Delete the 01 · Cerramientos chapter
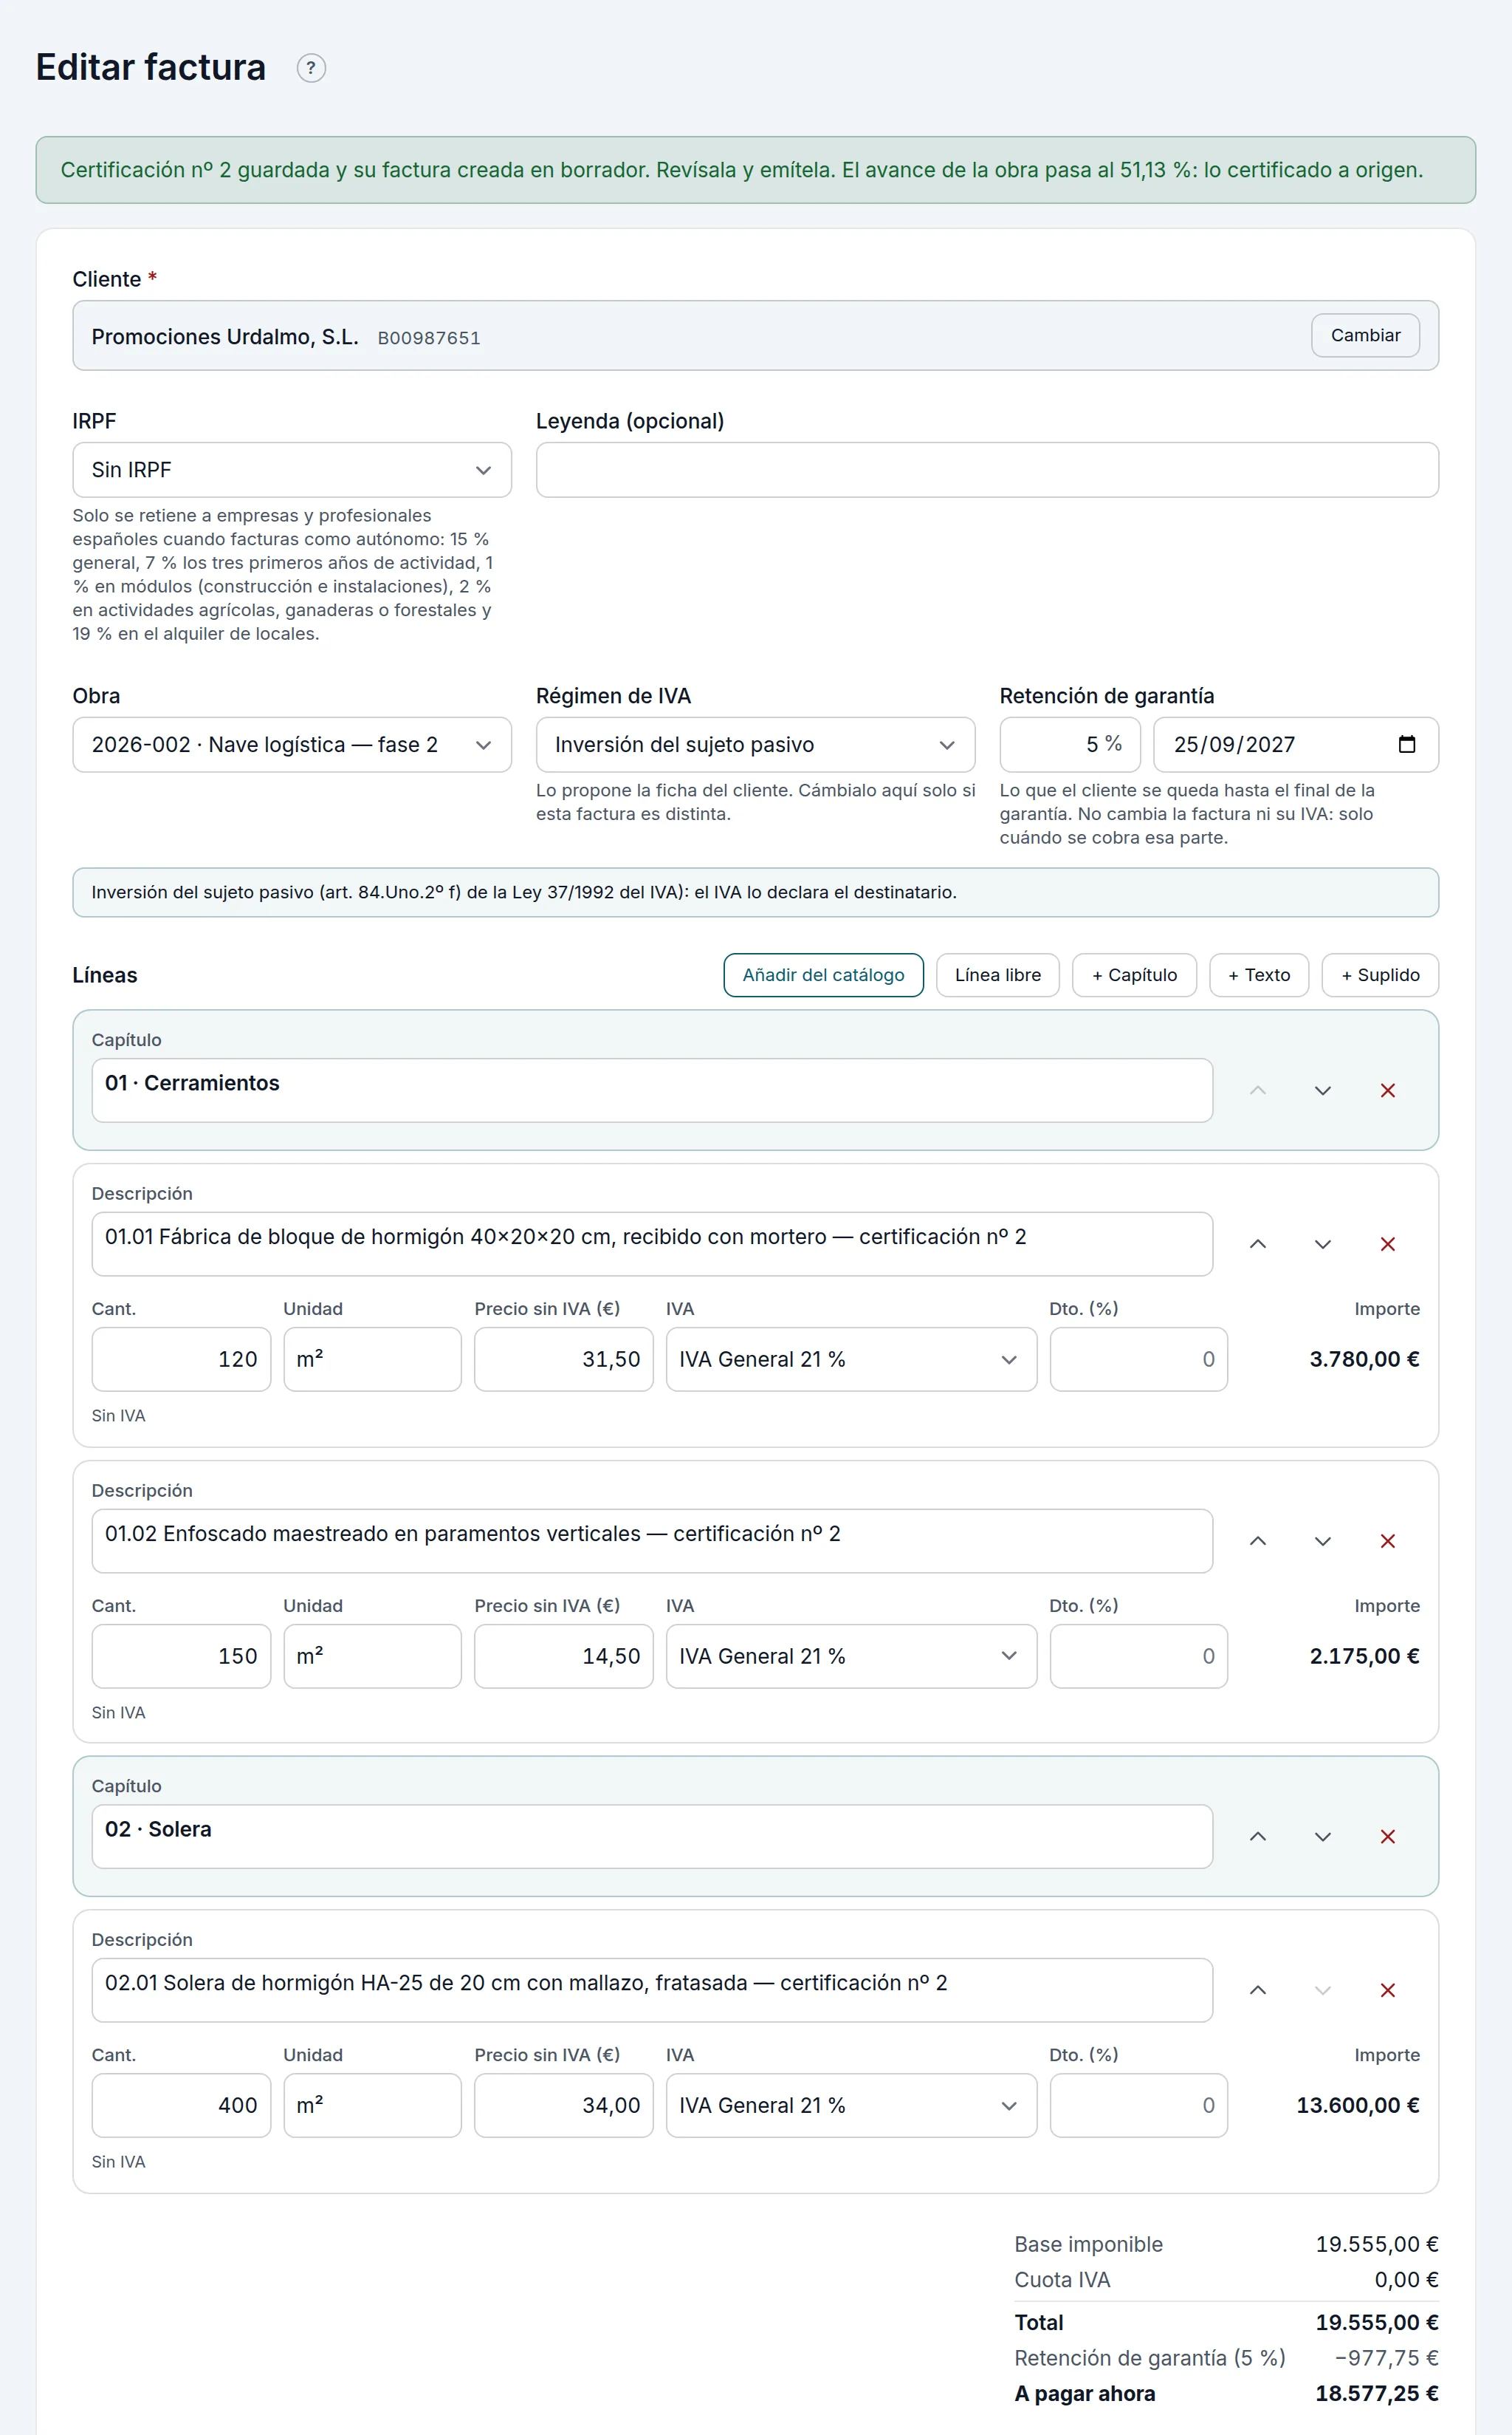Viewport: 1512px width, 2435px height. click(1387, 1090)
